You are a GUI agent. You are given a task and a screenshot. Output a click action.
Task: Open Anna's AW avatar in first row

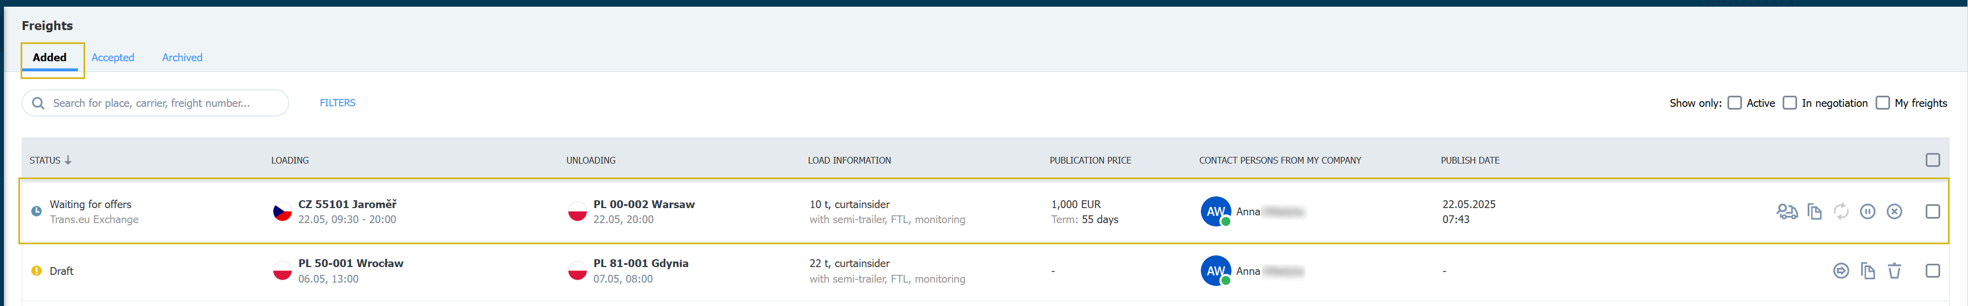(1215, 211)
